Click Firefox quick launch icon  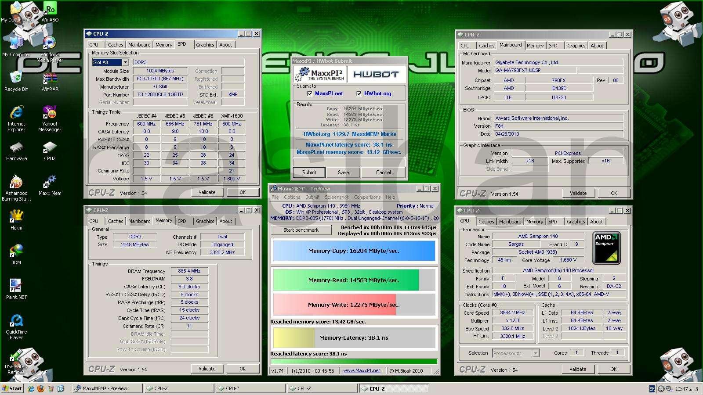point(41,388)
